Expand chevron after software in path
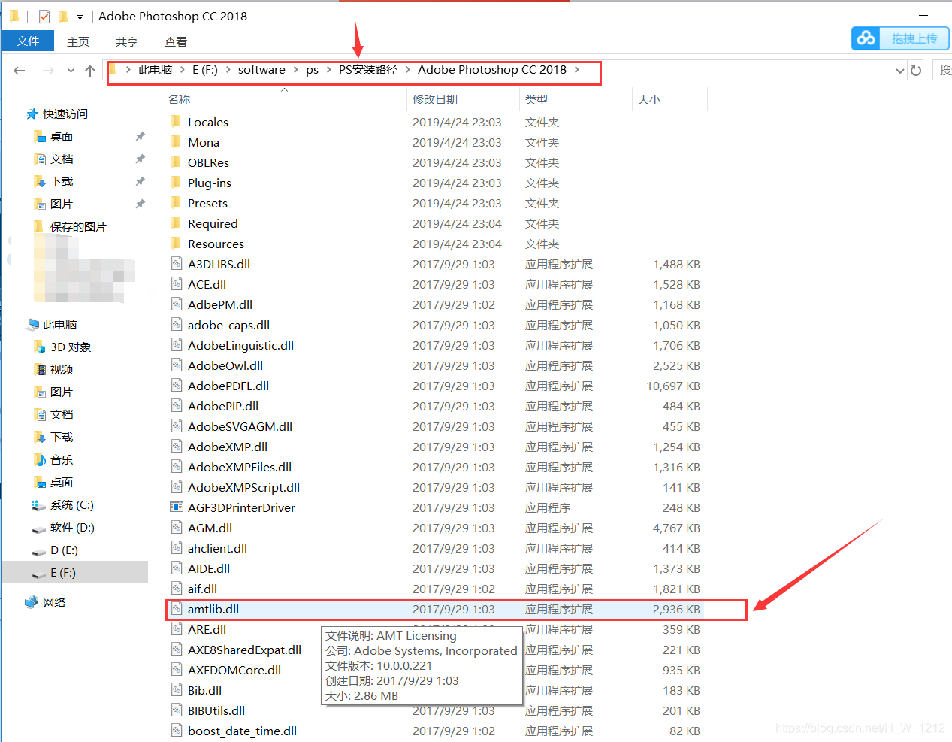Screen dimensions: 952x742 296,70
